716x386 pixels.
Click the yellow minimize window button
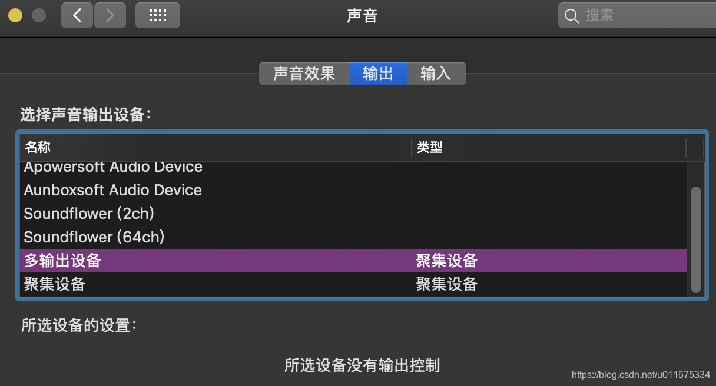15,15
